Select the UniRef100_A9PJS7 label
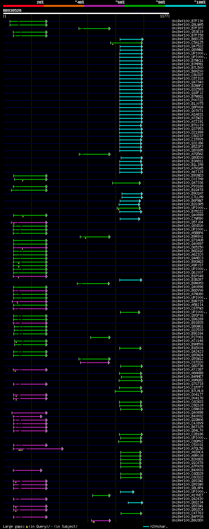209x529 pixels. (x=187, y=265)
